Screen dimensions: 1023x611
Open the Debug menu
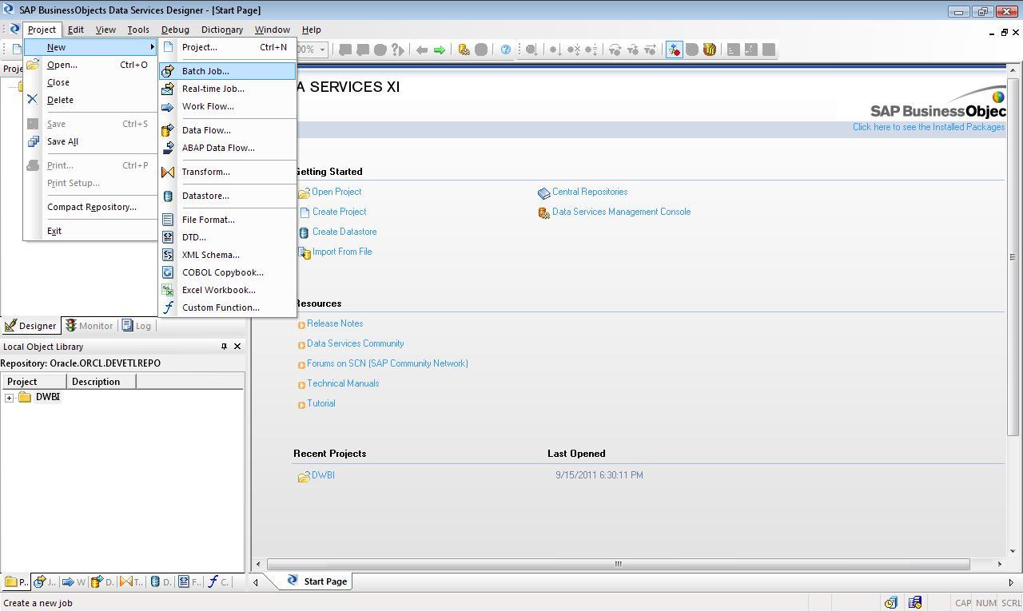175,30
